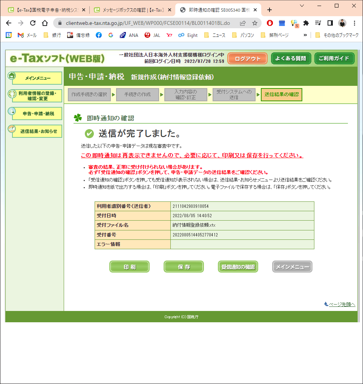The height and width of the screenshot is (384, 363).
Task: Open the Eight bookmark
Action: pyautogui.click(x=188, y=35)
